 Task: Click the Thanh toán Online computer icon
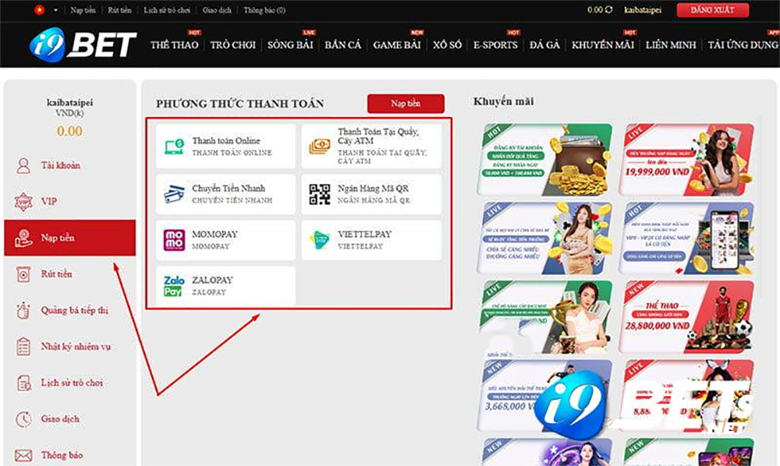[x=174, y=147]
